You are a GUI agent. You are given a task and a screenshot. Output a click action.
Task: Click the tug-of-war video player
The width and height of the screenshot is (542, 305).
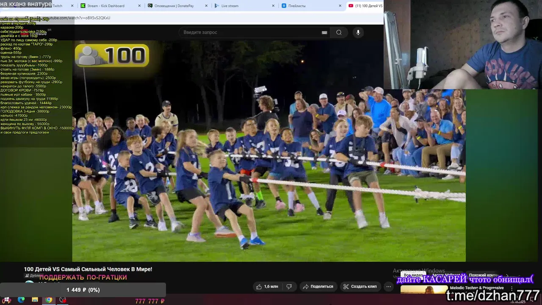pyautogui.click(x=269, y=151)
